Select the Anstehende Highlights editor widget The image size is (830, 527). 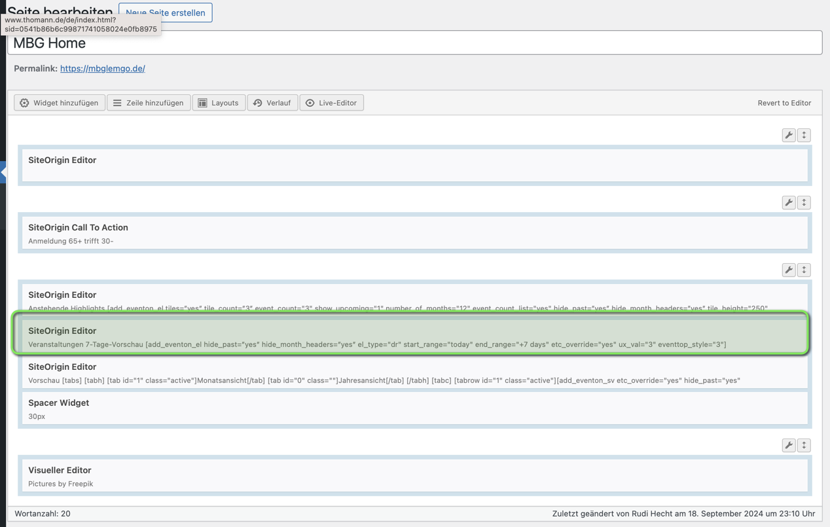click(x=415, y=299)
